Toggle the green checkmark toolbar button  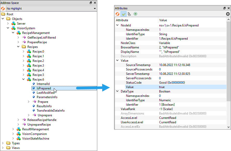click(x=123, y=14)
